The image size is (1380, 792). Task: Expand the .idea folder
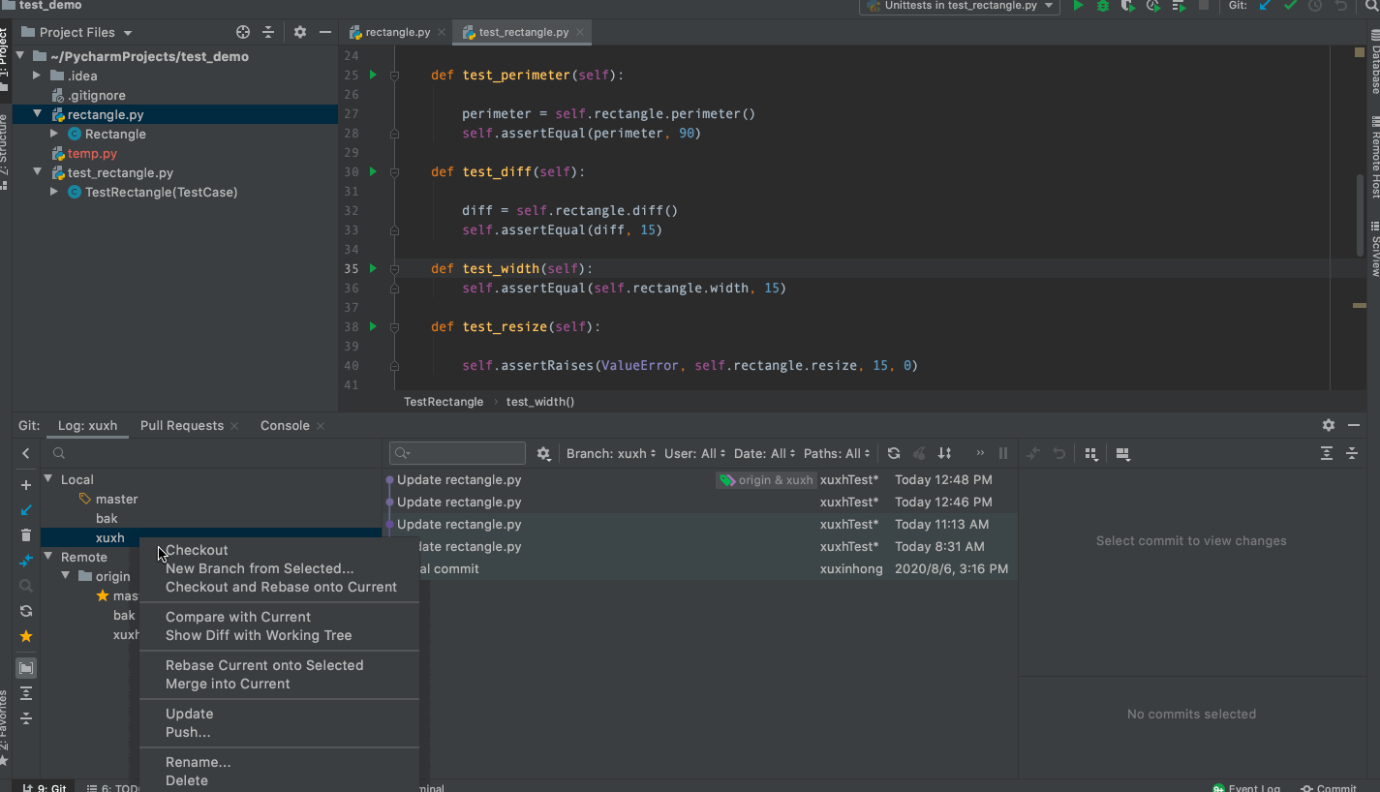[37, 76]
